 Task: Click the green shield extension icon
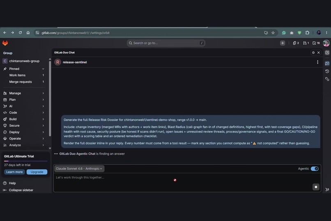pos(299,33)
